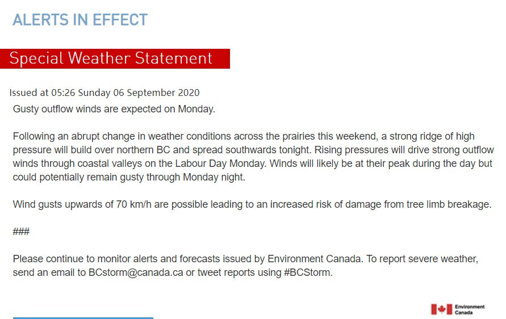
Task: Click the 'Environment Canada' mention in closing paragraph
Action: (314, 259)
